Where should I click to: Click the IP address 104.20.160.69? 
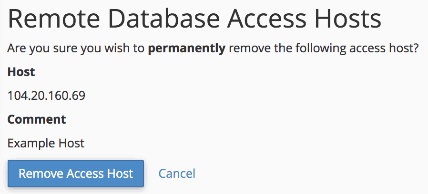[46, 96]
